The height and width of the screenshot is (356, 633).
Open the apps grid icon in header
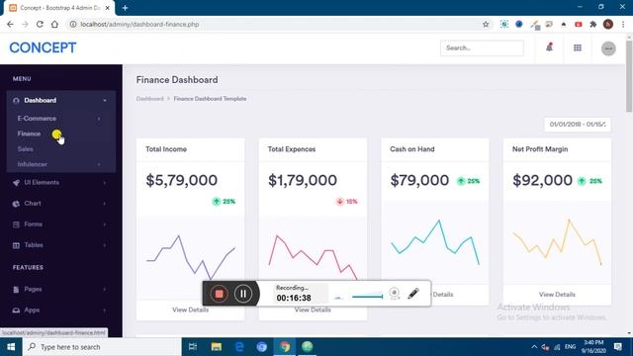(578, 47)
